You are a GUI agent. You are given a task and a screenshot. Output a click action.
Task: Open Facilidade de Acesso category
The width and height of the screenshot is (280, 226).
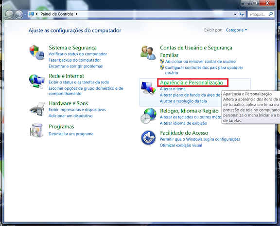click(x=184, y=133)
